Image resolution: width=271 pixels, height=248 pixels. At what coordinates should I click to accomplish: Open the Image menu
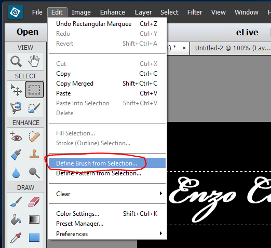tap(81, 12)
